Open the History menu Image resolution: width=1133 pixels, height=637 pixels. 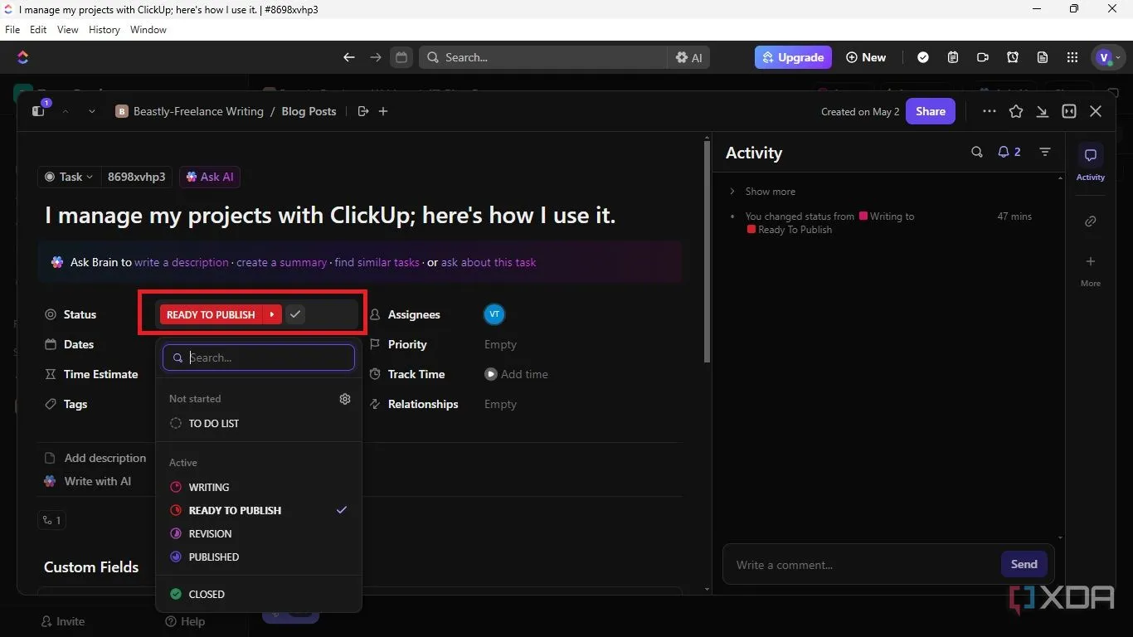105,30
